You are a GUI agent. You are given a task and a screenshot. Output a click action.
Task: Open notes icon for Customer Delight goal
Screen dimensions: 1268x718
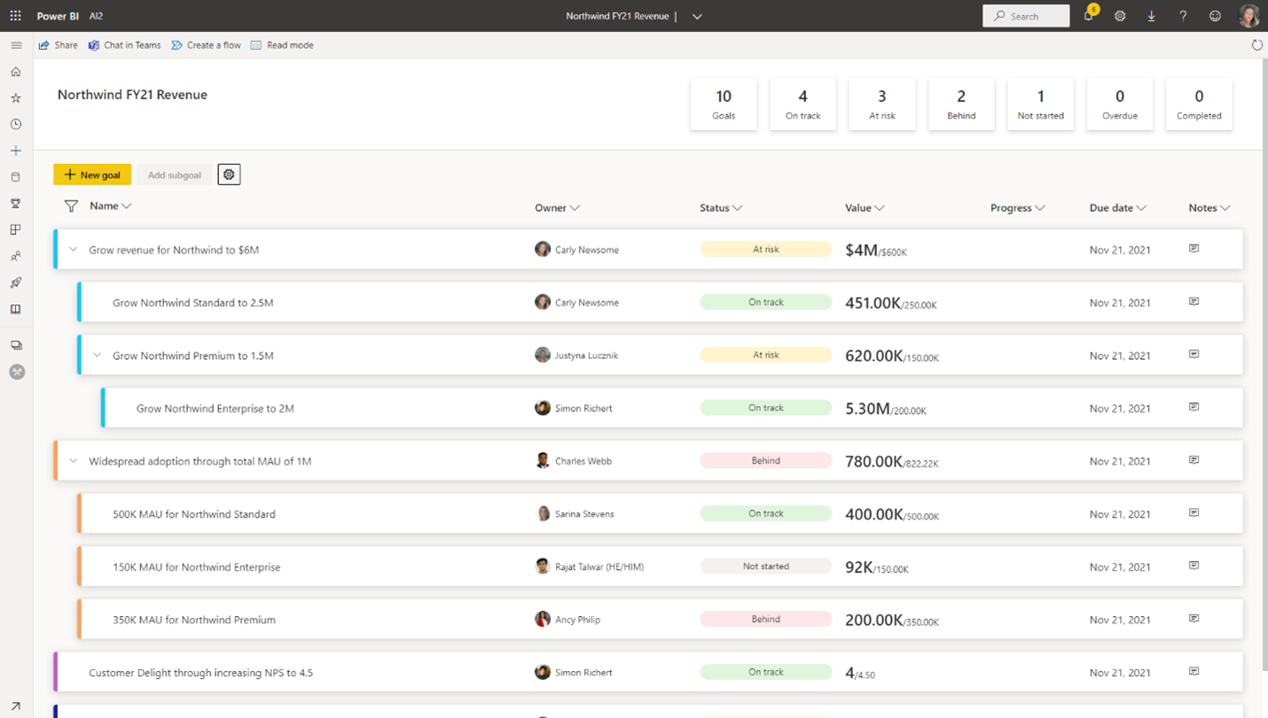pos(1194,670)
